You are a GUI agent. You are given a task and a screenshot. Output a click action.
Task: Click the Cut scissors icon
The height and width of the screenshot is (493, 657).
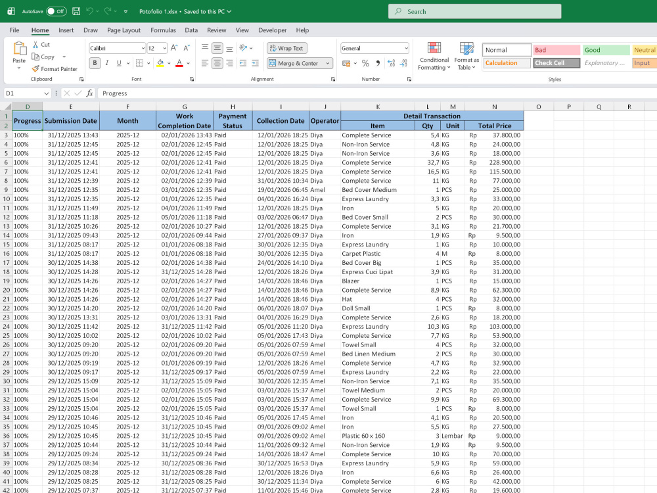pos(35,45)
